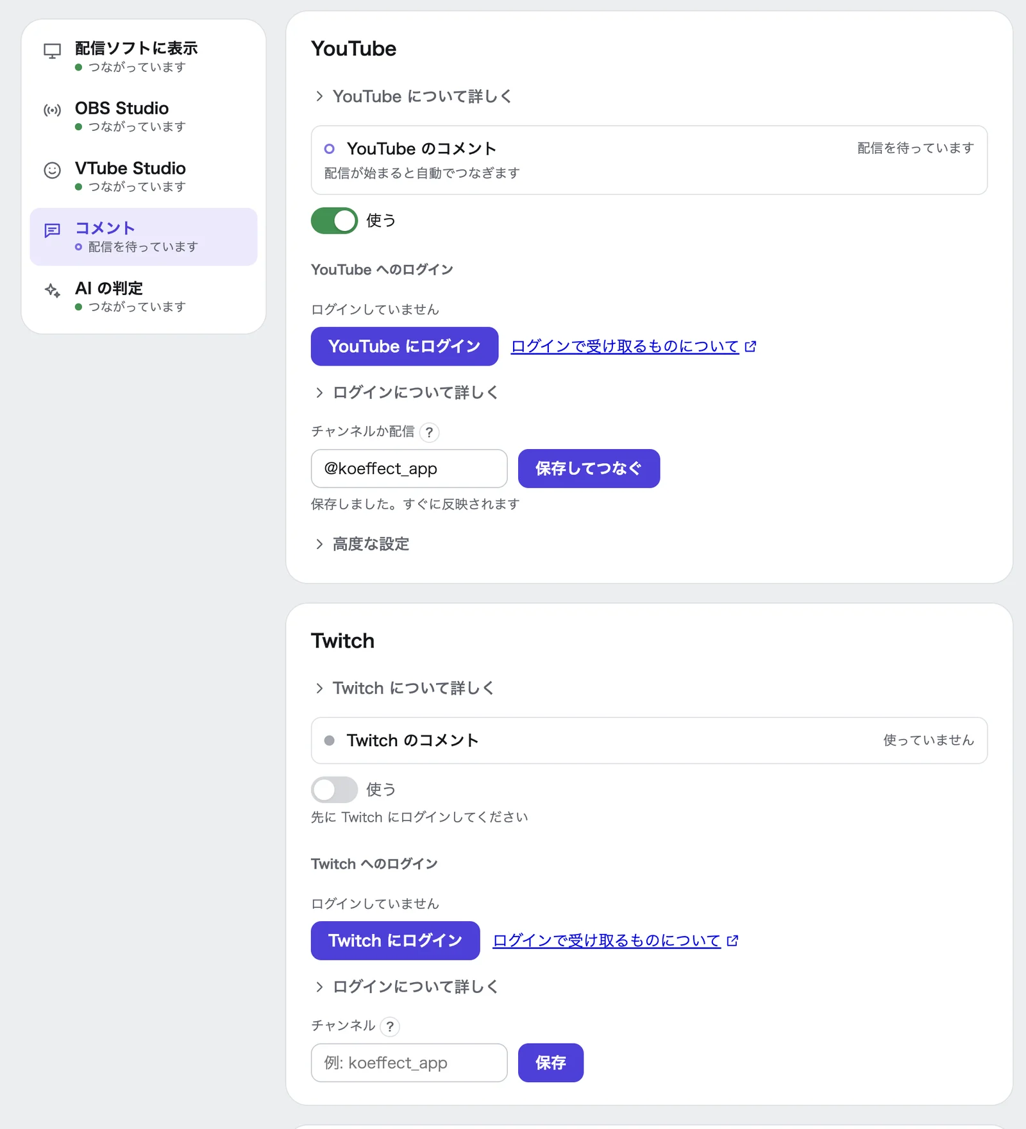This screenshot has width=1026, height=1129.
Task: Click the gray status dot beside Twitch のコメント
Action: coord(329,740)
